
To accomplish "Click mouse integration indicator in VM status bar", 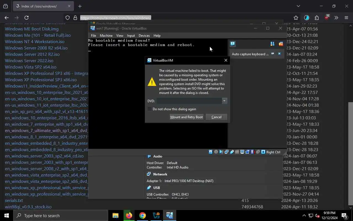I will tap(258, 152).
